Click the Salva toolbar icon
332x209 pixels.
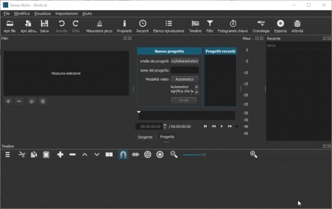coord(44,26)
